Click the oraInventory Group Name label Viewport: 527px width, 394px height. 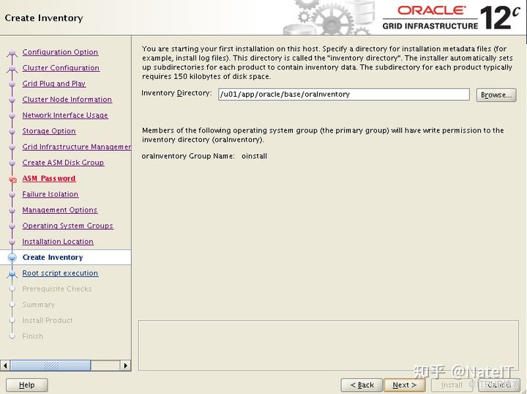click(x=188, y=156)
